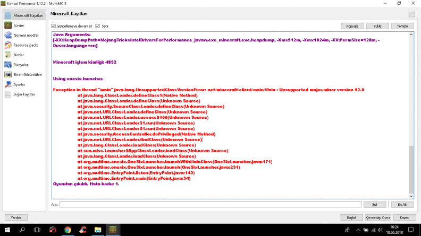Screen dimensions: 421x236
Task: Launch Google Chrome from taskbar
Action: pyautogui.click(x=68, y=230)
